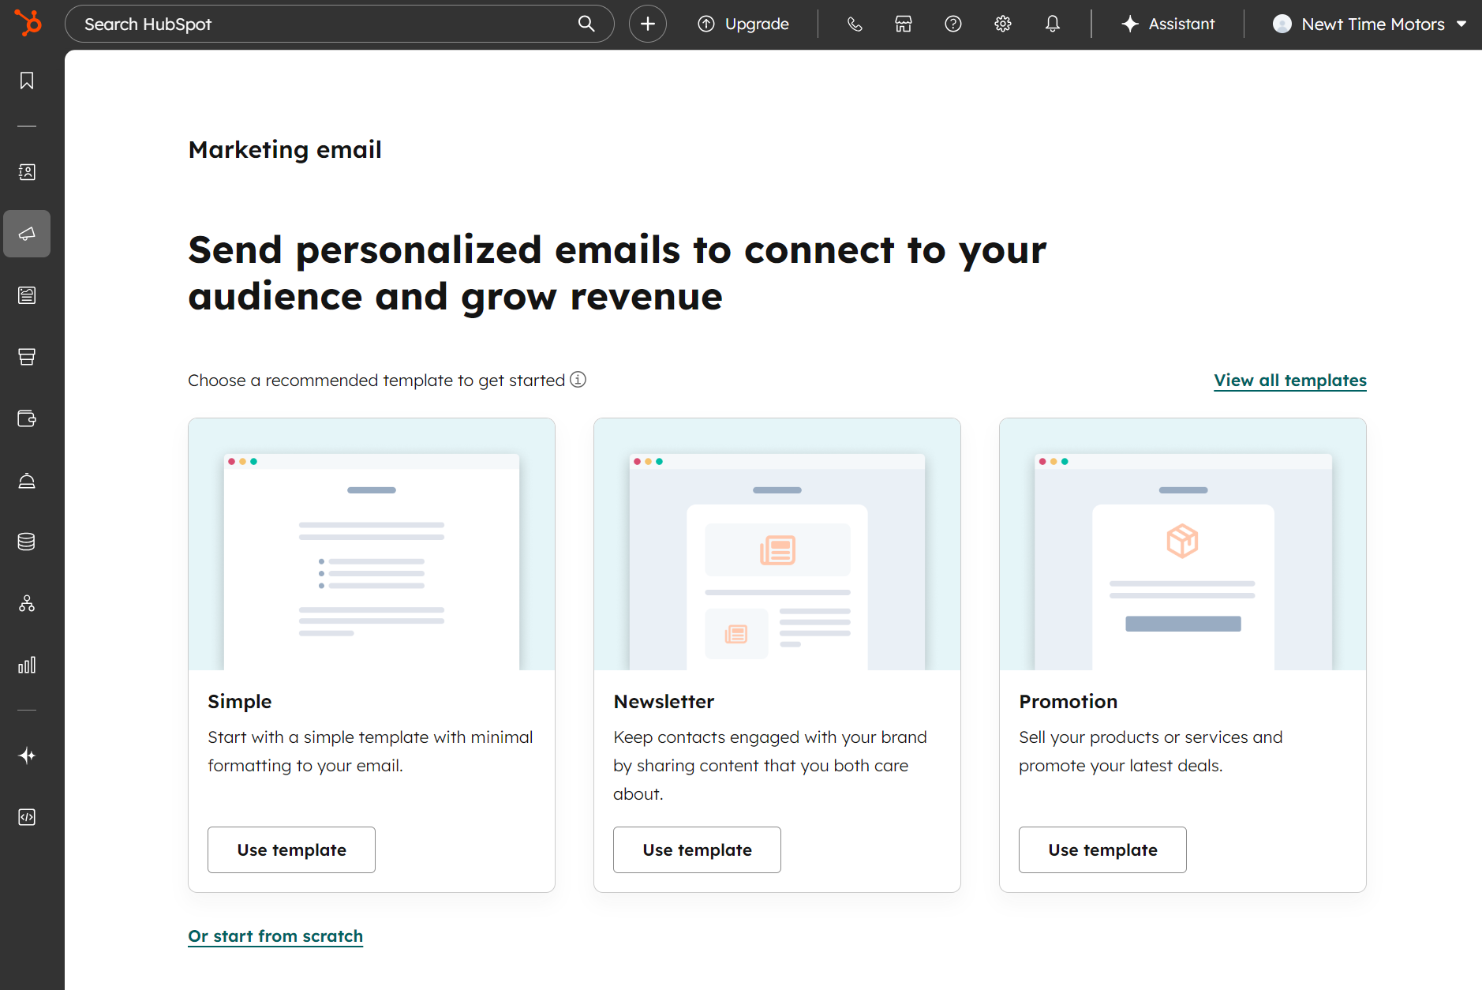Screen dimensions: 1482x990
Task: Open the Reporting bar chart section
Action: (x=27, y=665)
